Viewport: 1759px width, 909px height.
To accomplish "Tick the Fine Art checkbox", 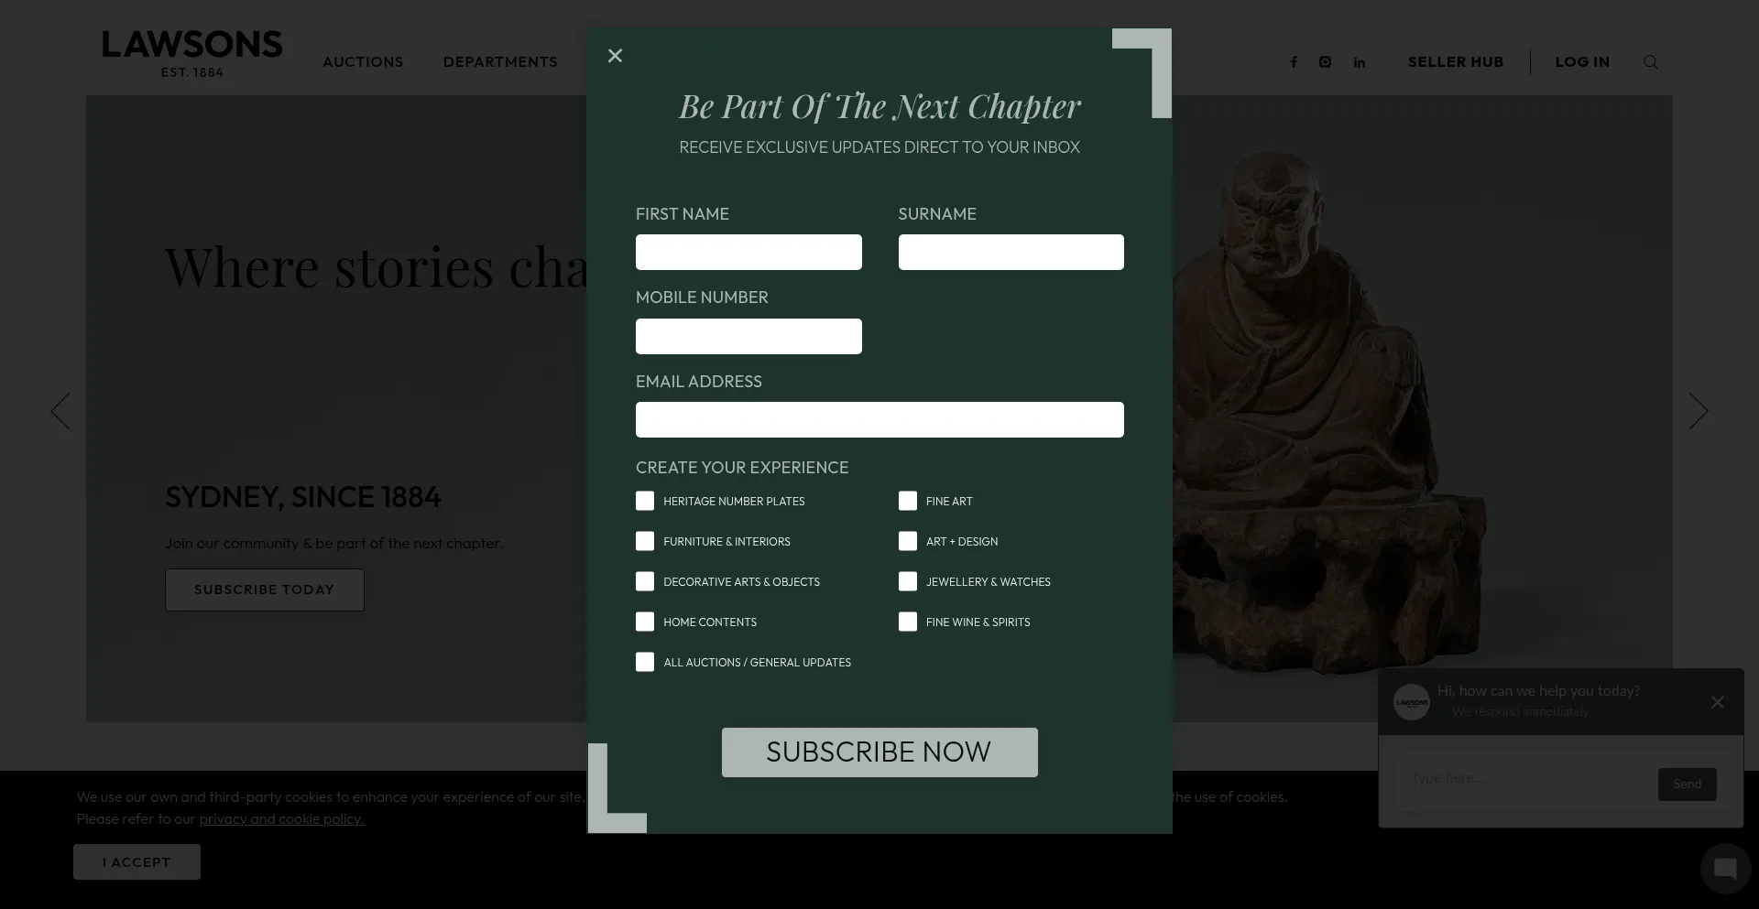I will tap(908, 501).
